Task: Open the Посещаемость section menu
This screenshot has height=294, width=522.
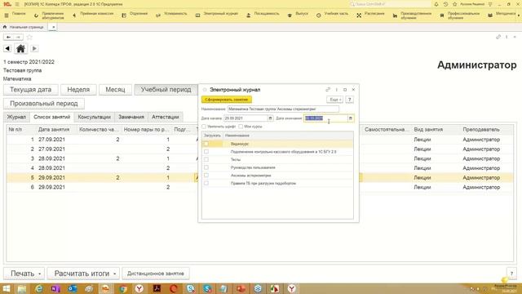Action: tap(263, 16)
